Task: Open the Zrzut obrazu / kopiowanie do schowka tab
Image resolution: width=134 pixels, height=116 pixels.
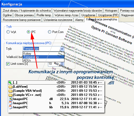Action: click(x=27, y=11)
